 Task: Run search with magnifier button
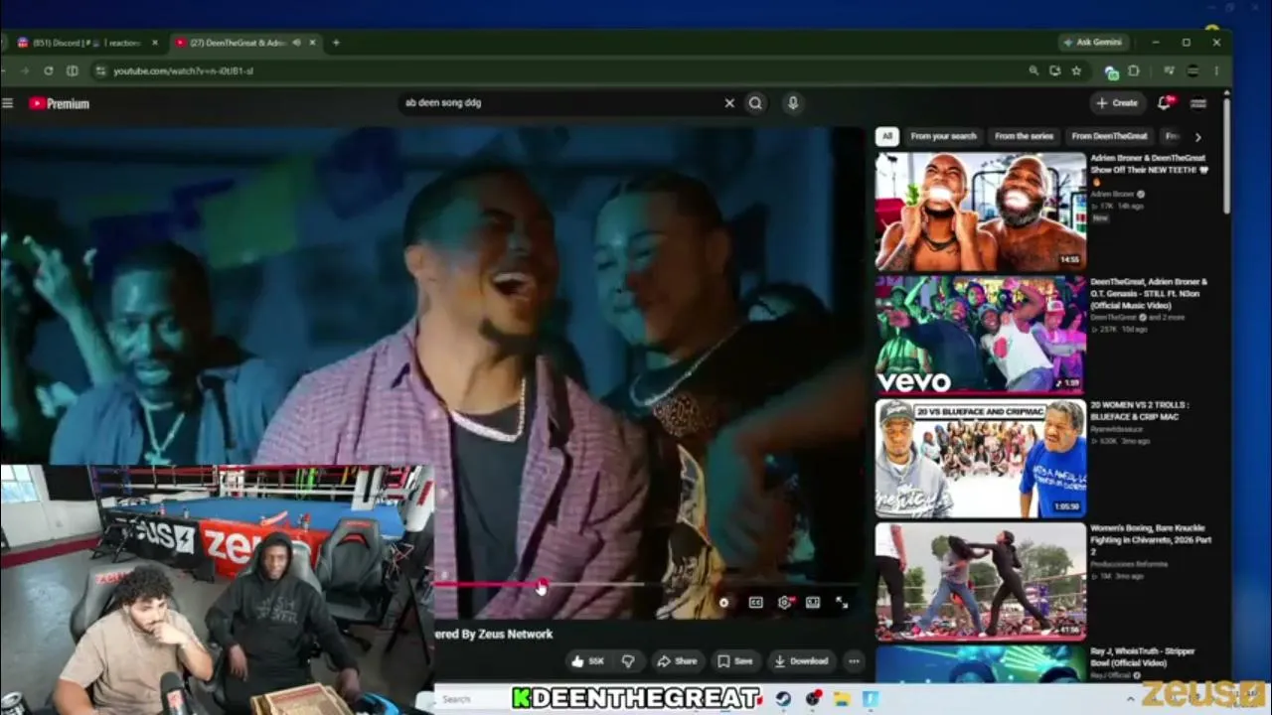pos(756,103)
